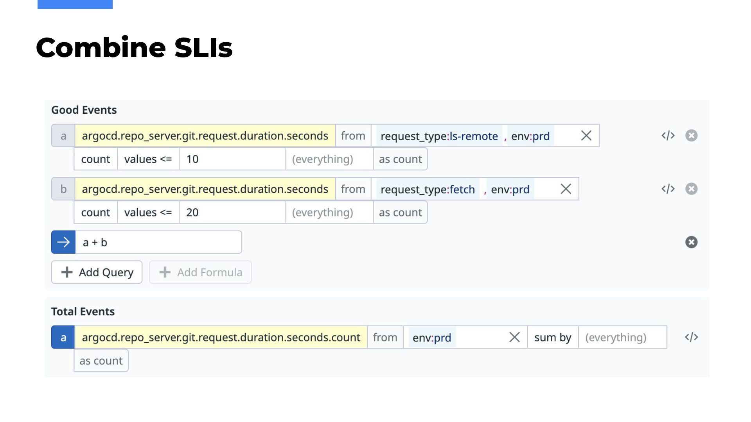Toggle as count for query b
Viewport: 751px width, 422px height.
401,213
